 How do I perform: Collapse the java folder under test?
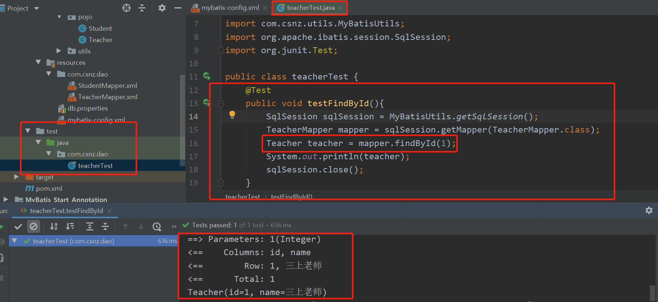pos(38,142)
